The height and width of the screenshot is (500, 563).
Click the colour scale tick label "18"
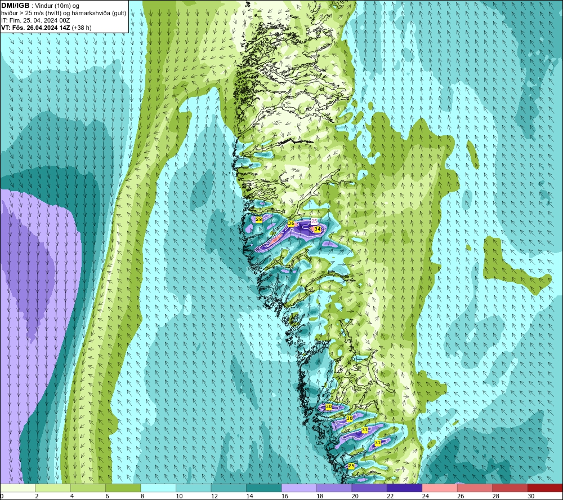pyautogui.click(x=320, y=496)
